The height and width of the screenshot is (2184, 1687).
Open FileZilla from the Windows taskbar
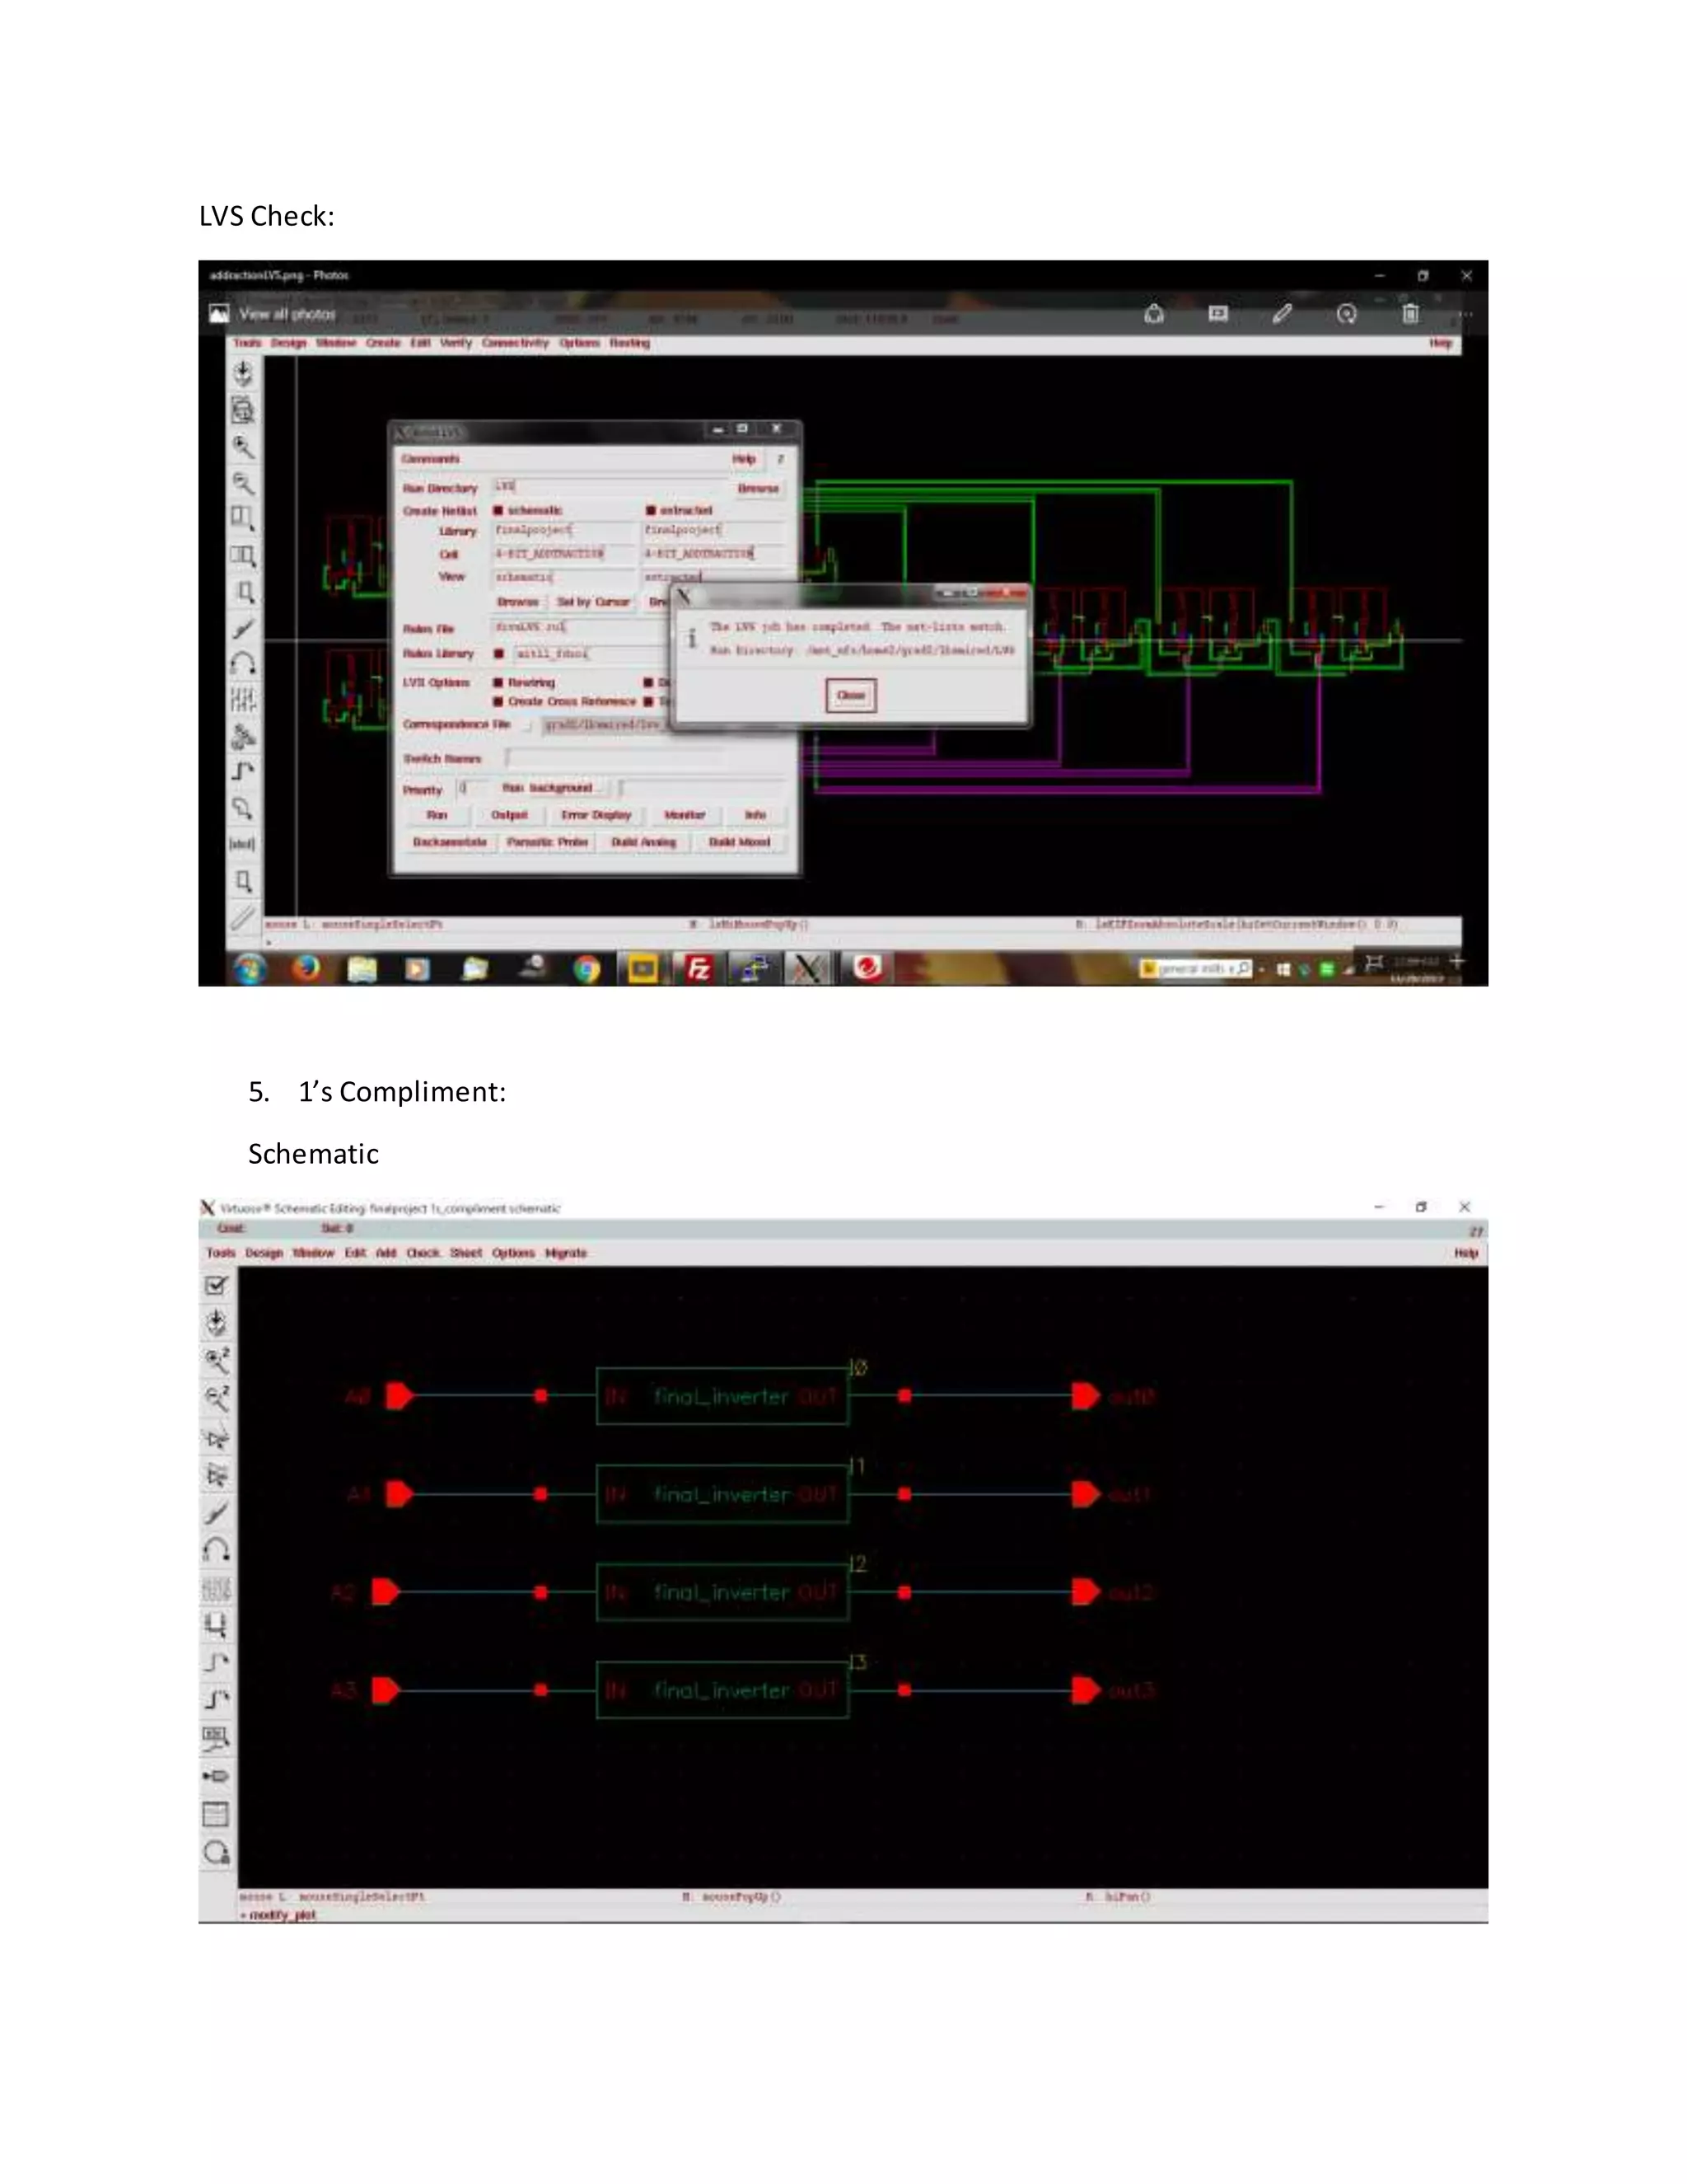[x=699, y=968]
